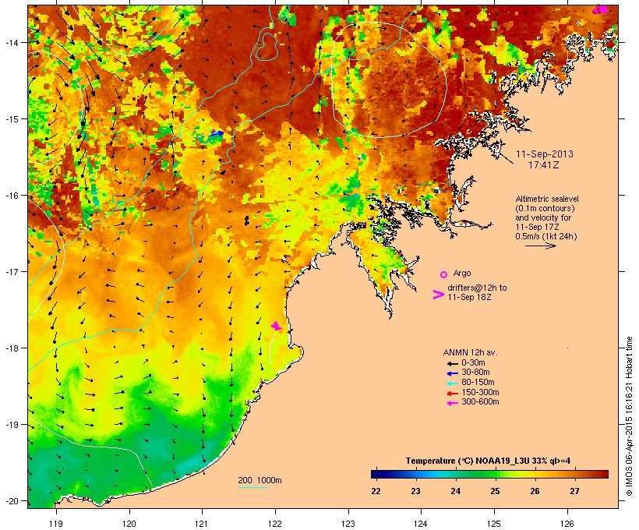
Task: Click the blue current arrow near 121E 15S
Action: (x=217, y=133)
